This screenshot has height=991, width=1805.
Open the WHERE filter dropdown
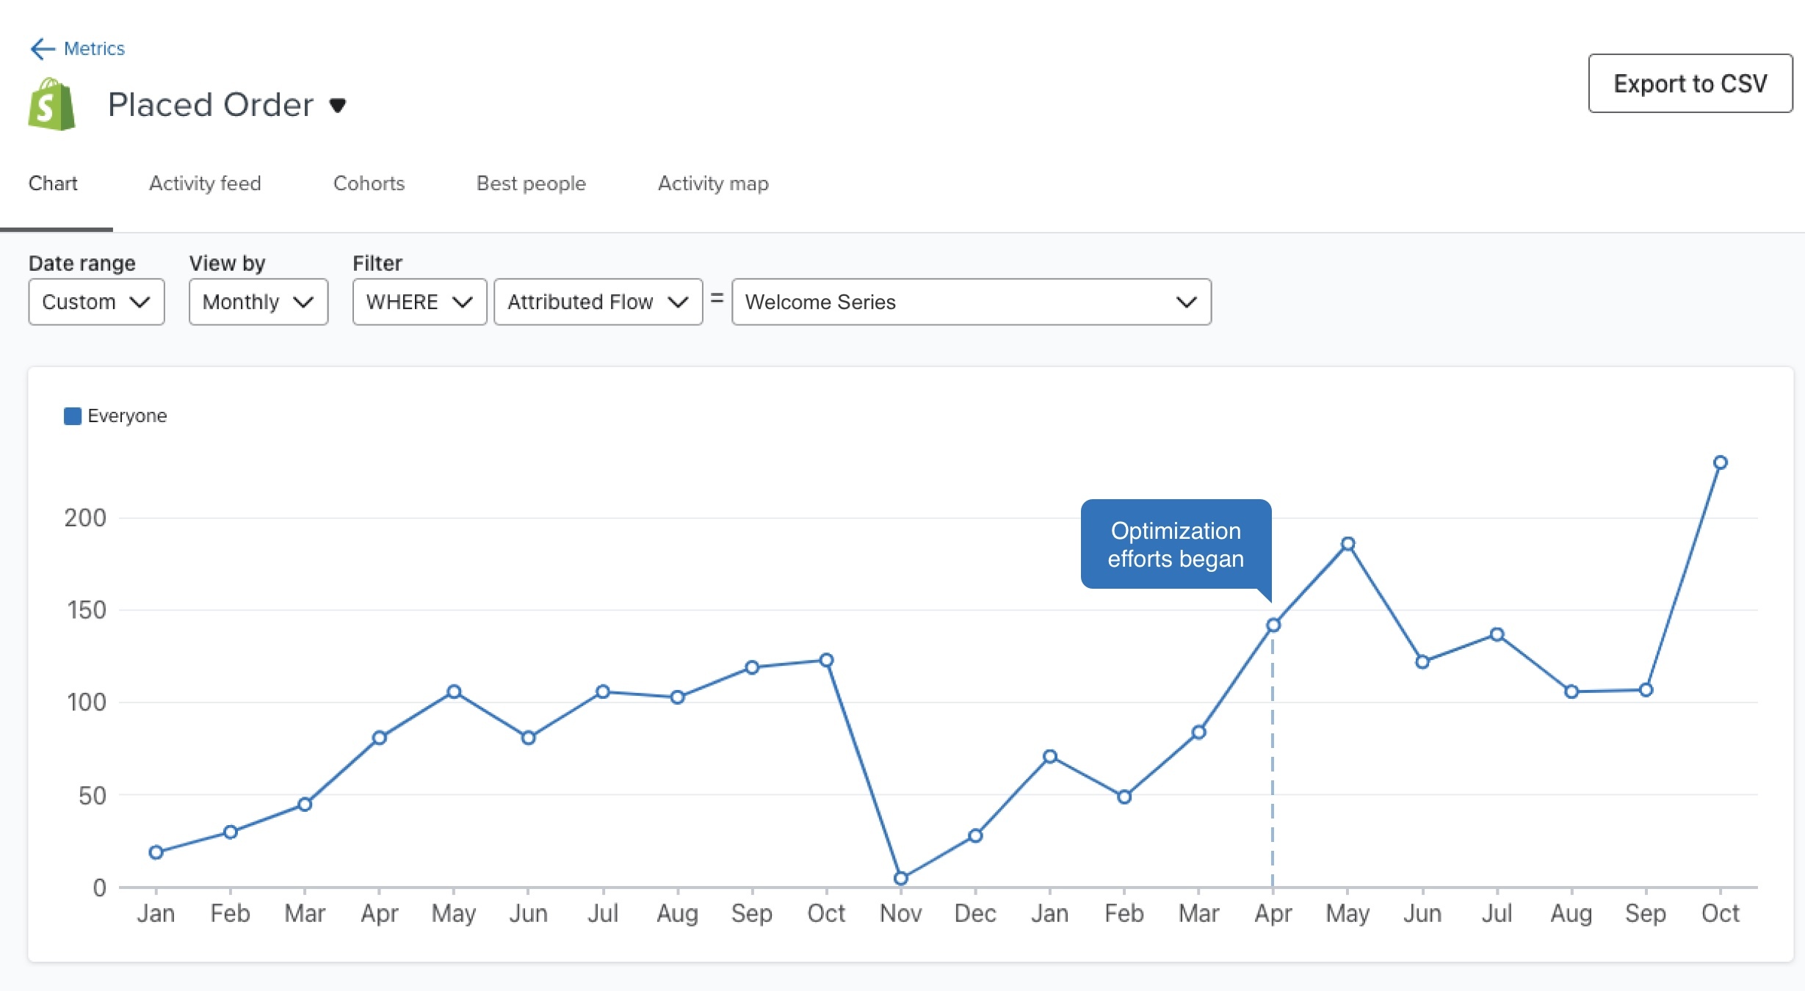[x=419, y=302]
